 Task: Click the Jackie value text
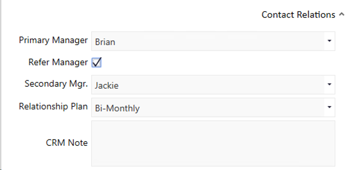[107, 85]
